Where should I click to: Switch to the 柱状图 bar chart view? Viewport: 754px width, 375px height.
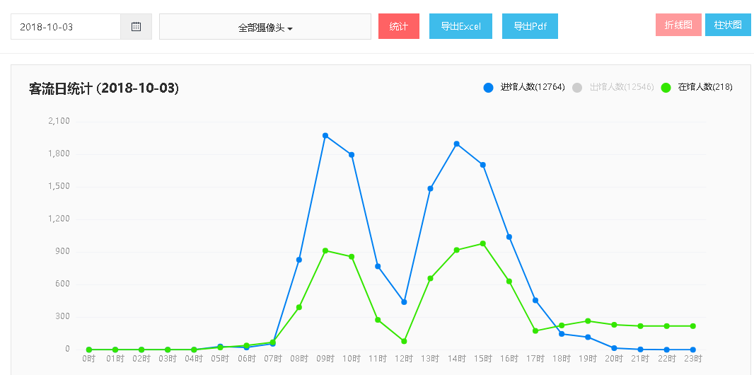coord(728,25)
